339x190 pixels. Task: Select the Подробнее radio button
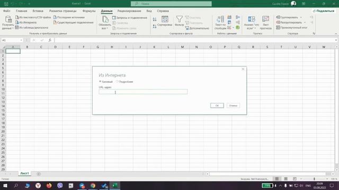(117, 81)
